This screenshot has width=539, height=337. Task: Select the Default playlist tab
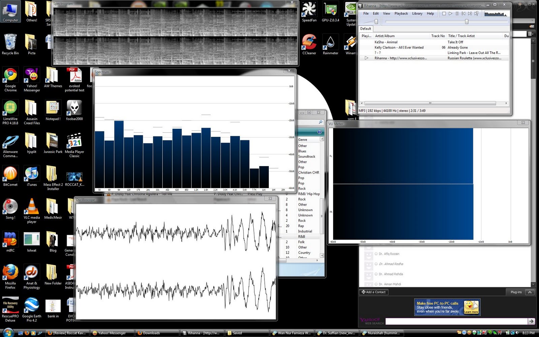pyautogui.click(x=366, y=29)
